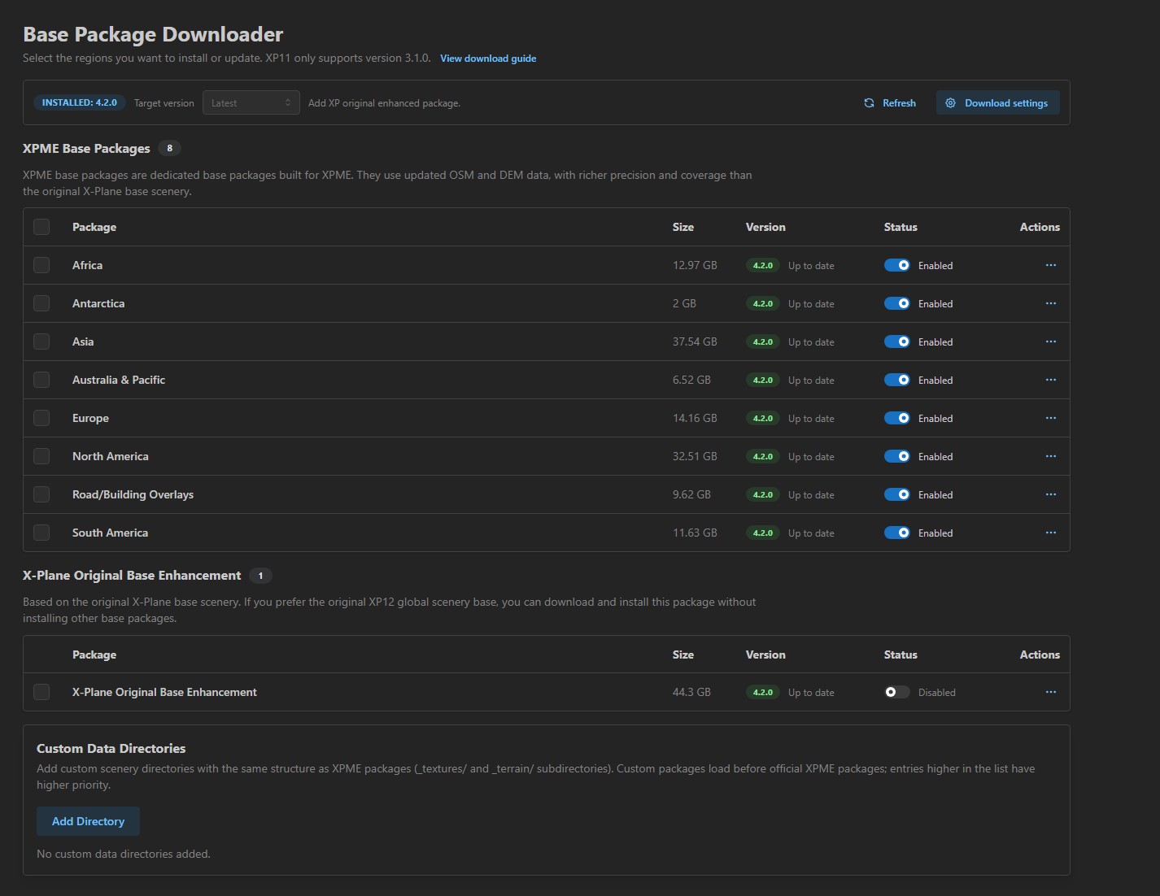Screen dimensions: 1160x896
Task: Click the Refresh button
Action: (x=889, y=102)
